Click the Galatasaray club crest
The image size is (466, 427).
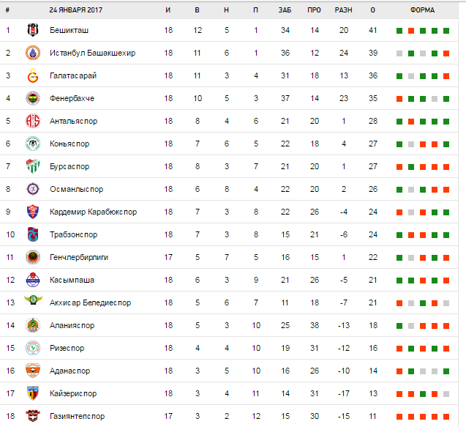(32, 76)
